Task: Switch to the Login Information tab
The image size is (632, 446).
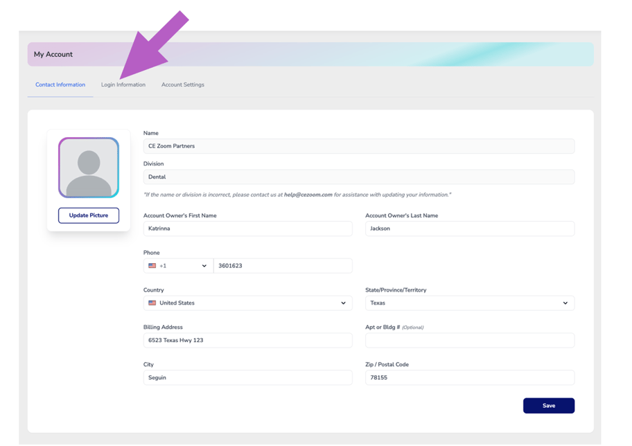Action: click(123, 84)
